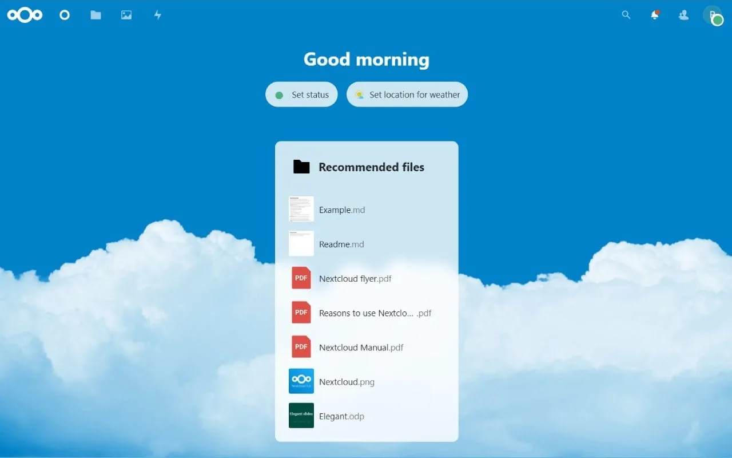Open the search magnifier icon

(626, 15)
